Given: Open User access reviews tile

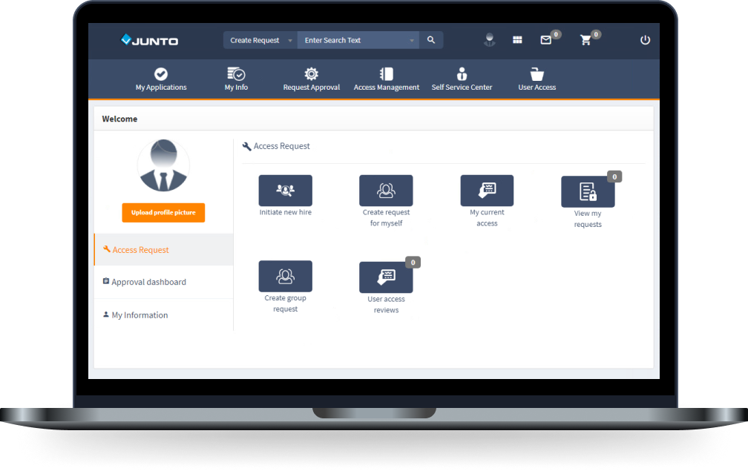Looking at the screenshot, I should click(x=386, y=277).
